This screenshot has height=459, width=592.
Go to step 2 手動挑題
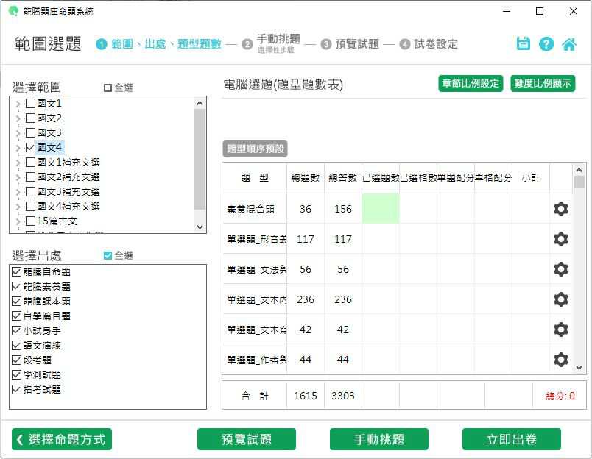(x=271, y=43)
